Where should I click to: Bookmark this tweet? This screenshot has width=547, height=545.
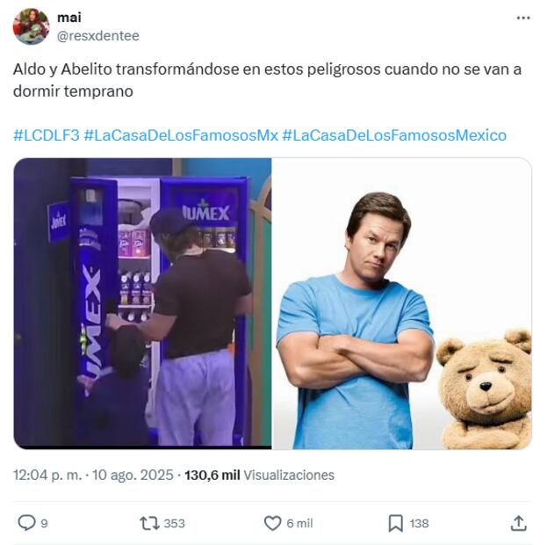[x=396, y=523]
